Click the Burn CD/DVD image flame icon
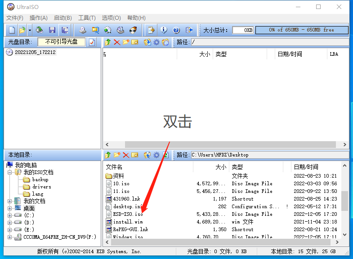The width and height of the screenshot is (353, 259). pyautogui.click(x=133, y=30)
